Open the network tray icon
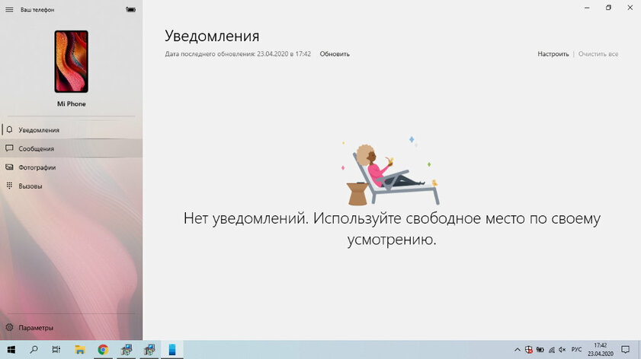Viewport: 641px width, 359px height. (x=552, y=350)
